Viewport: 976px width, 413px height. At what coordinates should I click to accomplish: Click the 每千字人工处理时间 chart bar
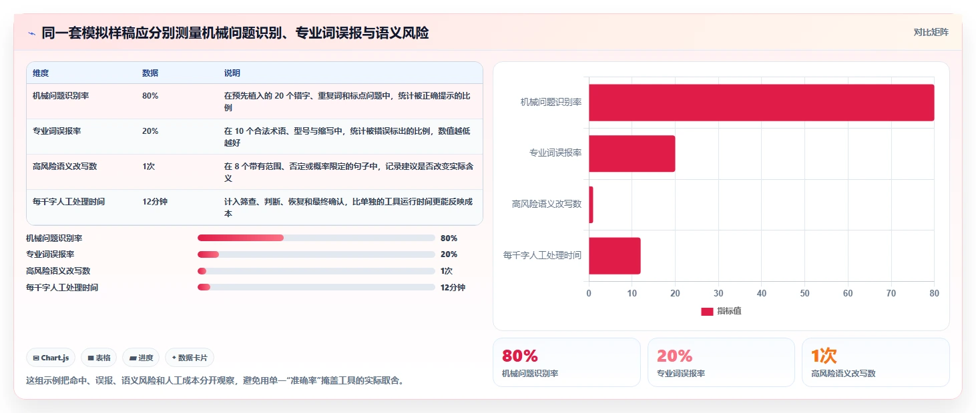point(614,256)
